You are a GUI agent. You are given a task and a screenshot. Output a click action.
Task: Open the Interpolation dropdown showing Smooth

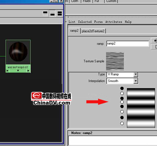click(x=122, y=81)
